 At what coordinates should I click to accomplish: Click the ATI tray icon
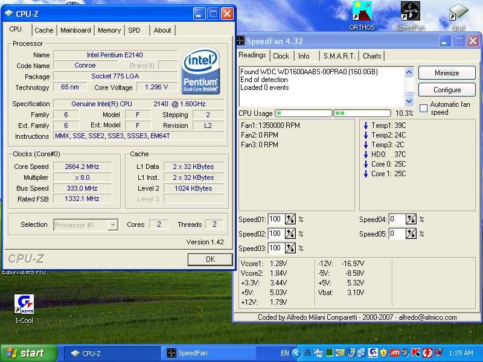tap(395, 353)
